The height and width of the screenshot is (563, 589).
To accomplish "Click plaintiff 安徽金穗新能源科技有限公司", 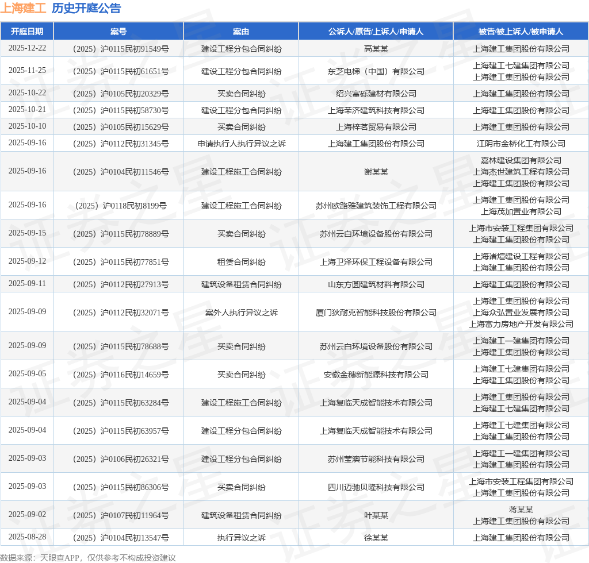I will tap(376, 375).
